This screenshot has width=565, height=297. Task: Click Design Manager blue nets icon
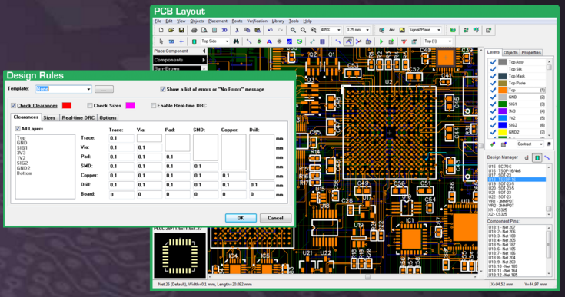click(547, 157)
